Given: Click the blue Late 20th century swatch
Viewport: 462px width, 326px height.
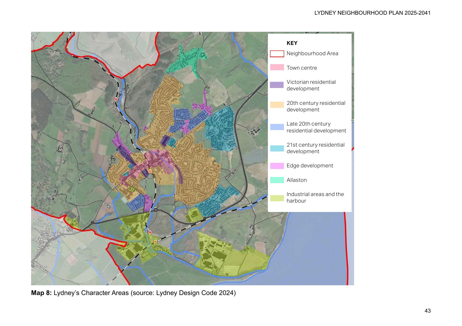Looking at the screenshot, I should (277, 127).
